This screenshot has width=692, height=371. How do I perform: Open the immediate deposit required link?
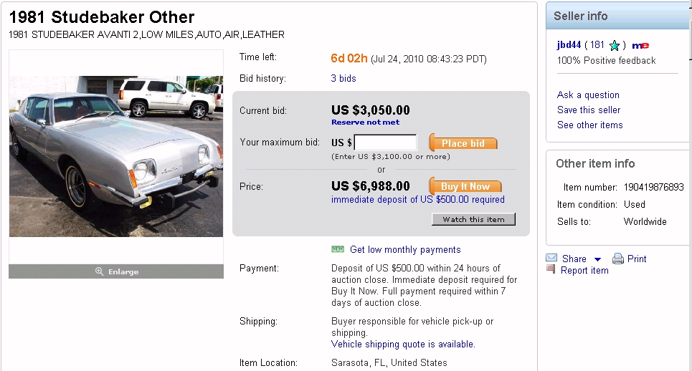417,200
